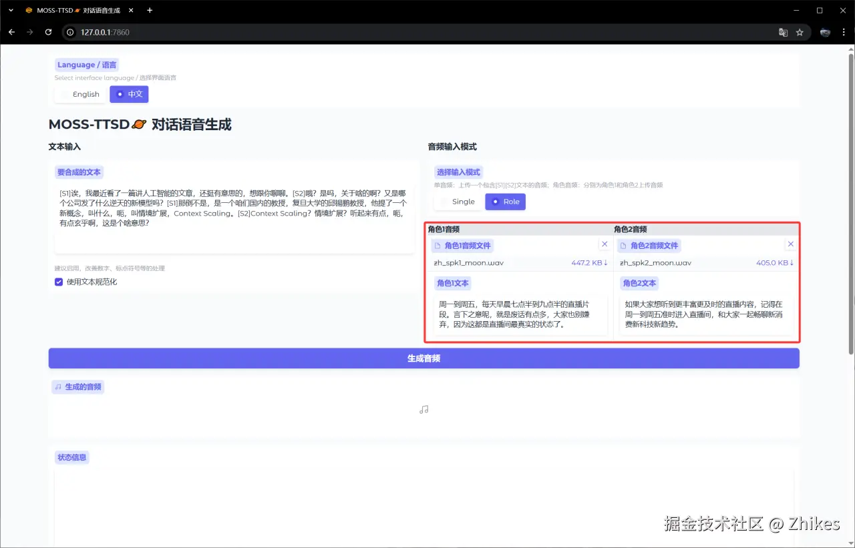
Task: Click the 角色2音频文件 label
Action: point(648,246)
